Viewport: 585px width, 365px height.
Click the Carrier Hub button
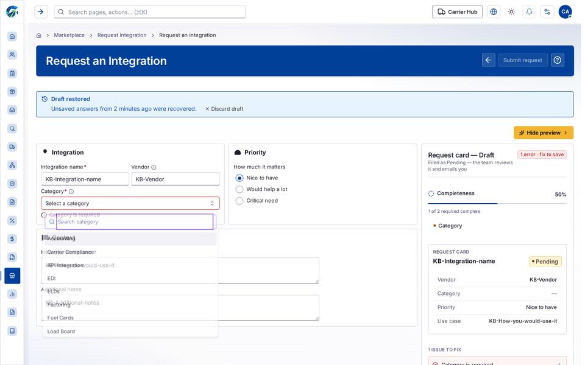pyautogui.click(x=457, y=12)
